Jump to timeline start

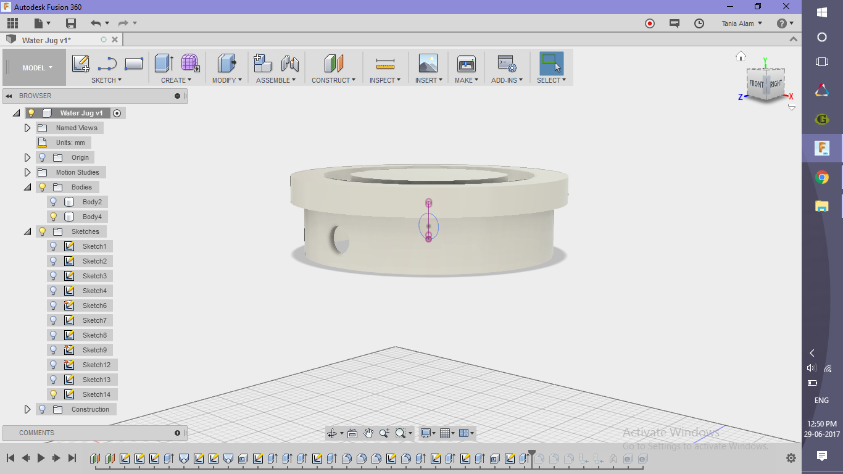click(x=10, y=458)
